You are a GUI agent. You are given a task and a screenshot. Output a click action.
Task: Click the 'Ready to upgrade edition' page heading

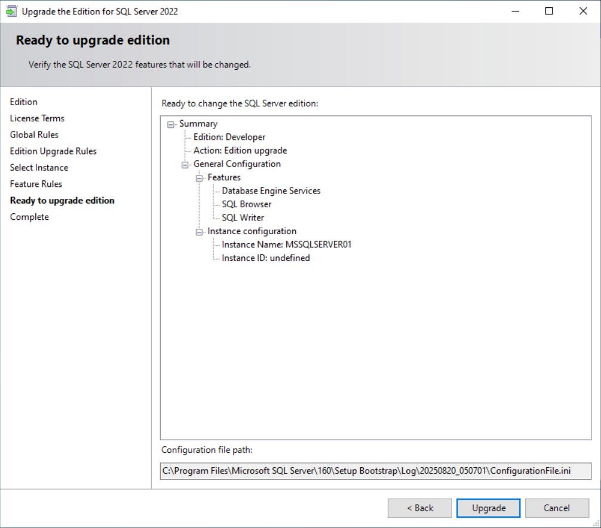pos(93,40)
